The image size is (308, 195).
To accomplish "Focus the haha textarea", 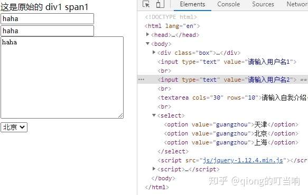I will 62,77.
